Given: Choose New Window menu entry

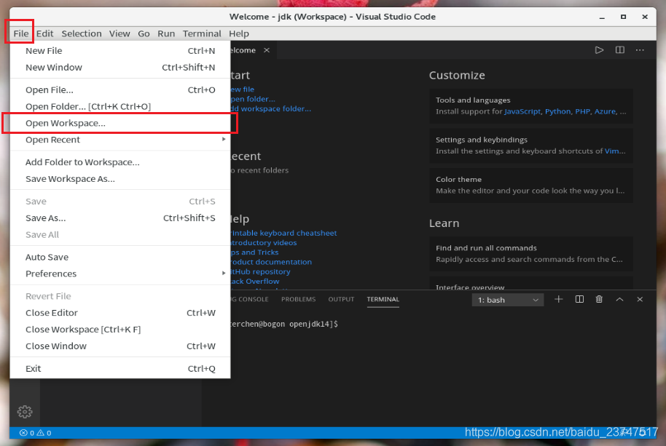Looking at the screenshot, I should pos(120,67).
